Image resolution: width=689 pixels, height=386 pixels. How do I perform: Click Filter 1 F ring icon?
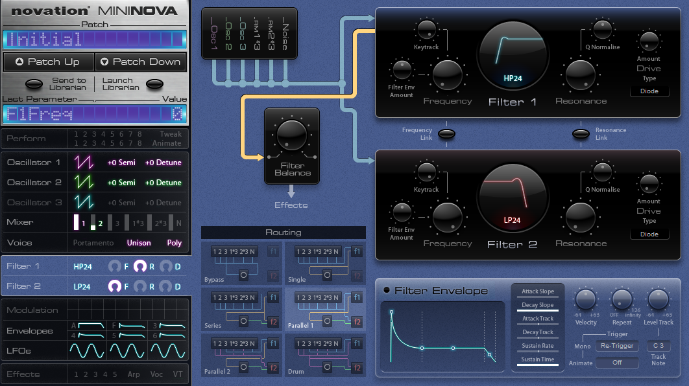click(115, 266)
